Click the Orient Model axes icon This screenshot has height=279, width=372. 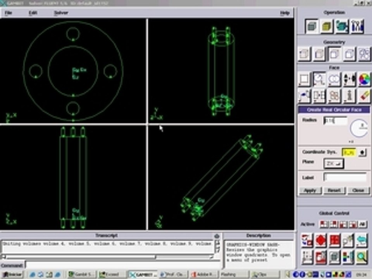[x=307, y=257]
